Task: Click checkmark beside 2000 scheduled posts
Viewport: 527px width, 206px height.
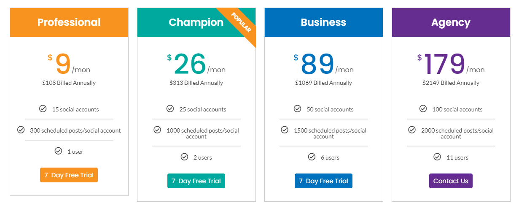Action: (412, 130)
